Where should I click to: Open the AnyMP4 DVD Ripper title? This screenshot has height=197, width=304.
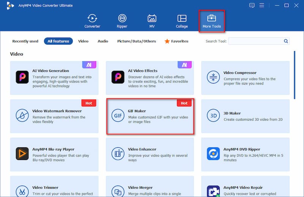point(242,149)
